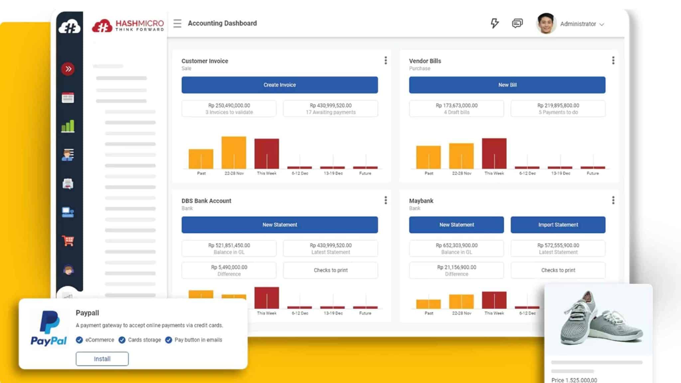Click the Customer Invoice three-dot menu
Image resolution: width=681 pixels, height=383 pixels.
385,60
